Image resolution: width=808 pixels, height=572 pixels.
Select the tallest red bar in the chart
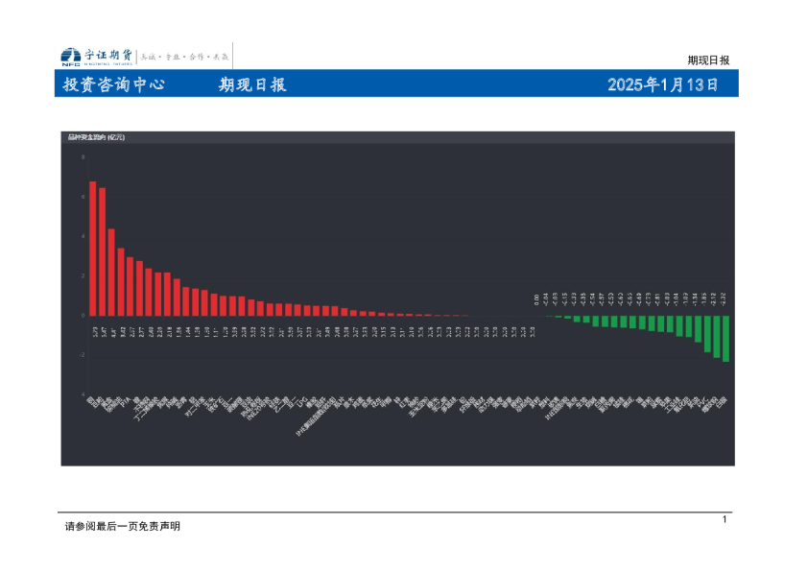tap(93, 248)
